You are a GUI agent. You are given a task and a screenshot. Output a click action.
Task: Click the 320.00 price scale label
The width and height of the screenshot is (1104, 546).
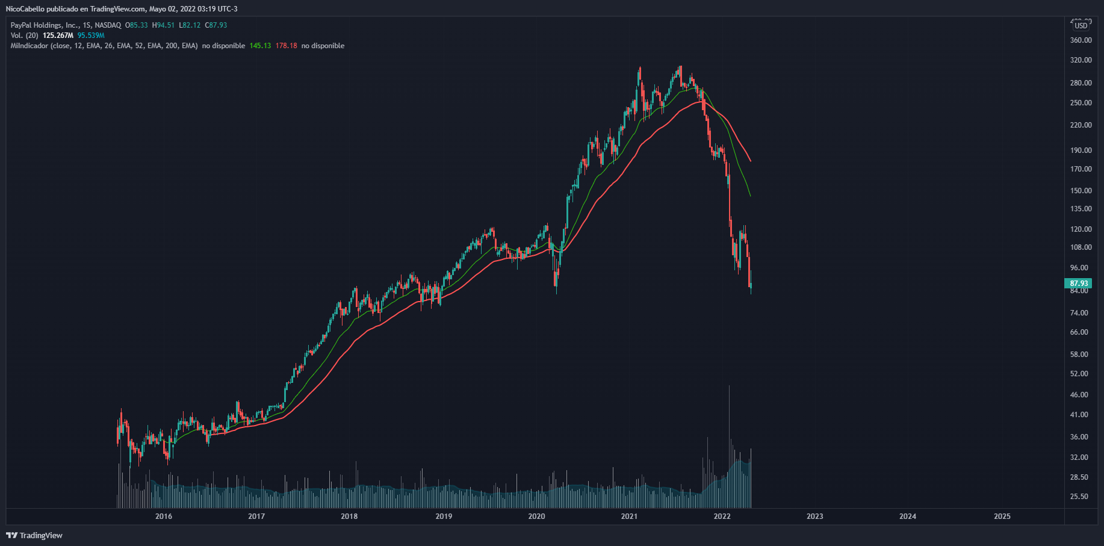(1081, 60)
